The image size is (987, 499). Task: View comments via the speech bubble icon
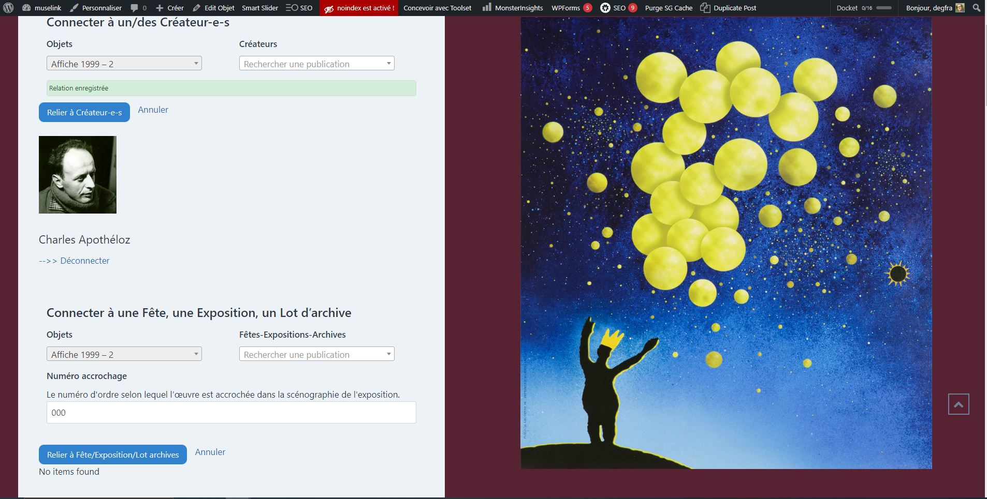pos(138,8)
